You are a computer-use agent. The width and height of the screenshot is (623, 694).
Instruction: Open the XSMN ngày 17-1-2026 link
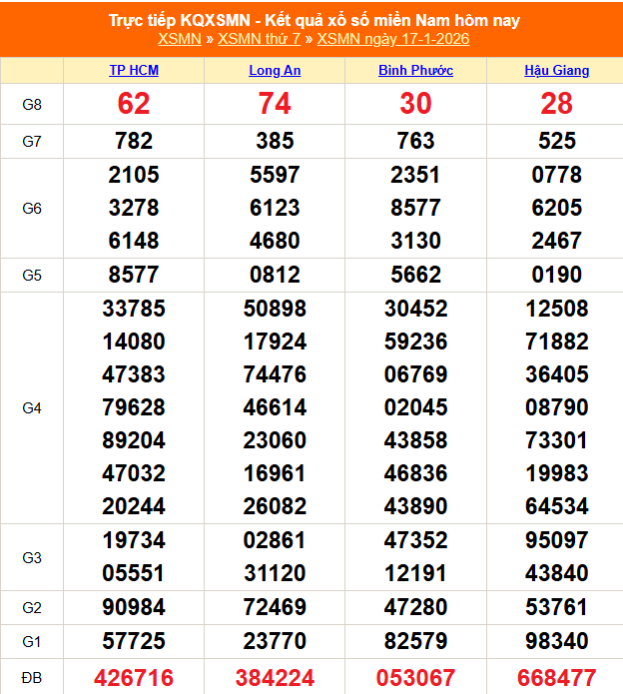point(392,39)
